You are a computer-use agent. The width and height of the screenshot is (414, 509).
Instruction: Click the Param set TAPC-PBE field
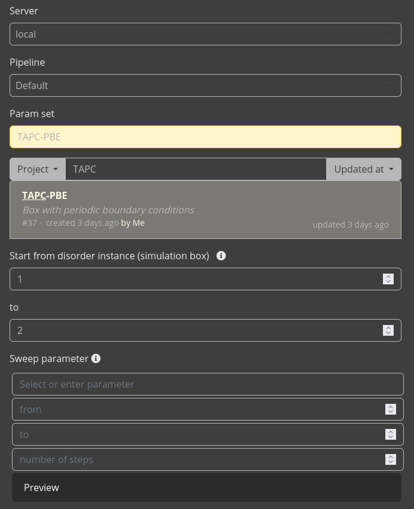[205, 137]
